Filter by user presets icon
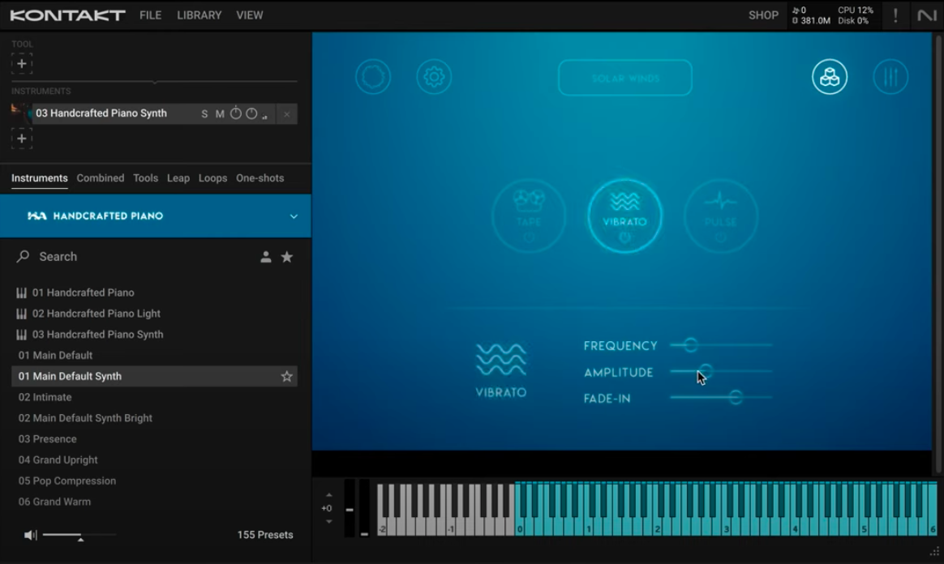The width and height of the screenshot is (944, 564). [265, 258]
